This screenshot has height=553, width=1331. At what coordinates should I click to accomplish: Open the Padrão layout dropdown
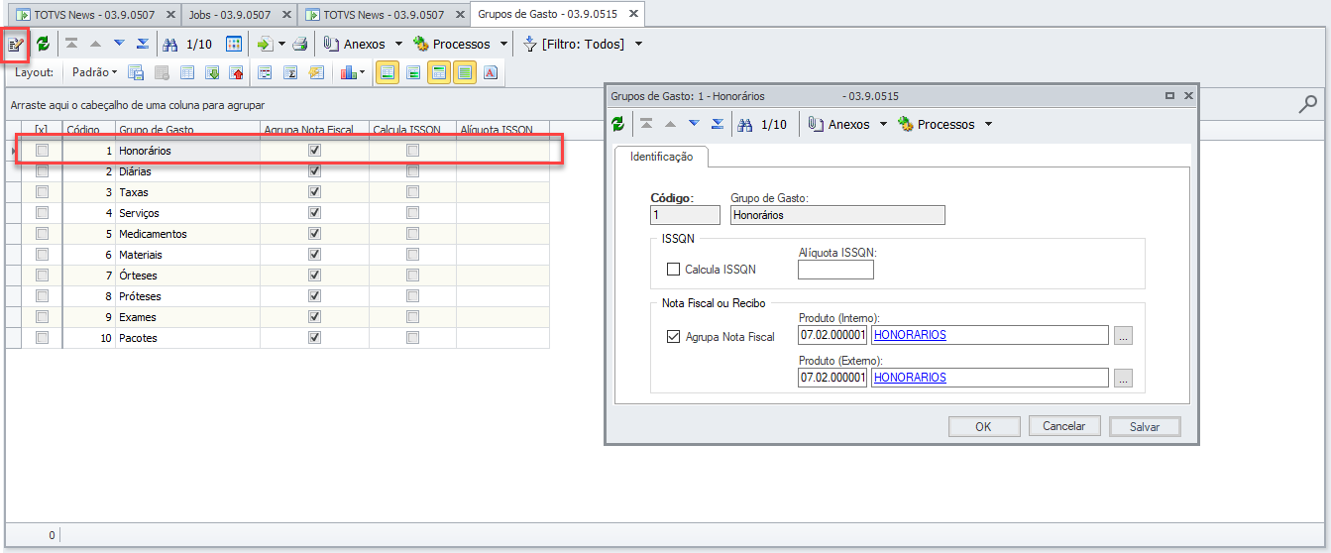tap(94, 72)
